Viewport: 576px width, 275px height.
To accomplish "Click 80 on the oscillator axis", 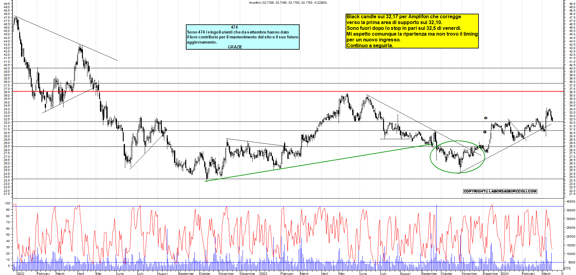I will (8, 216).
